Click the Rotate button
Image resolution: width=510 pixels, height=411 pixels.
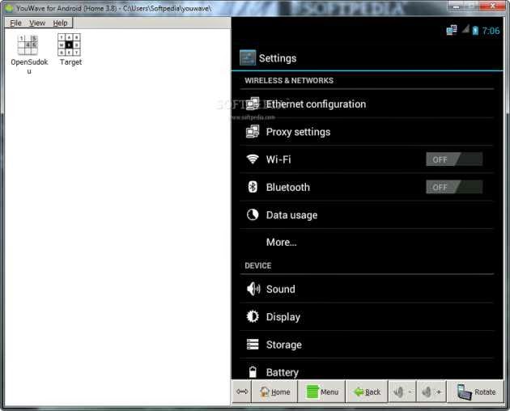point(476,392)
